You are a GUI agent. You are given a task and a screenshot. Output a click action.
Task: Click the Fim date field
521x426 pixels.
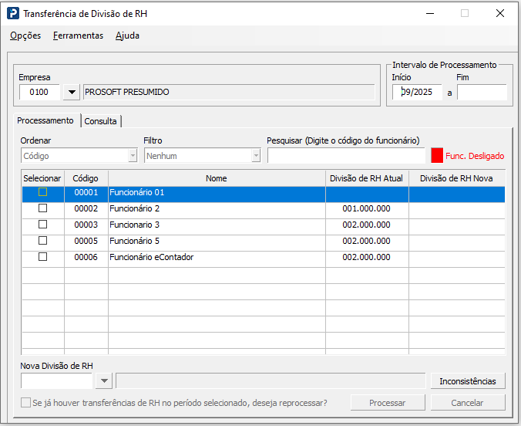coord(481,93)
